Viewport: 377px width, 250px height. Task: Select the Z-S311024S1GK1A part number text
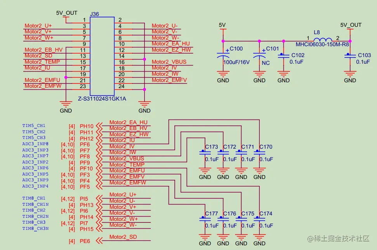[102, 99]
